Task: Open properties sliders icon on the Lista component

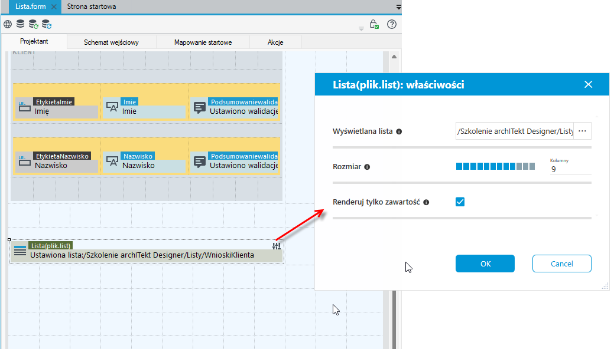Action: (x=277, y=246)
